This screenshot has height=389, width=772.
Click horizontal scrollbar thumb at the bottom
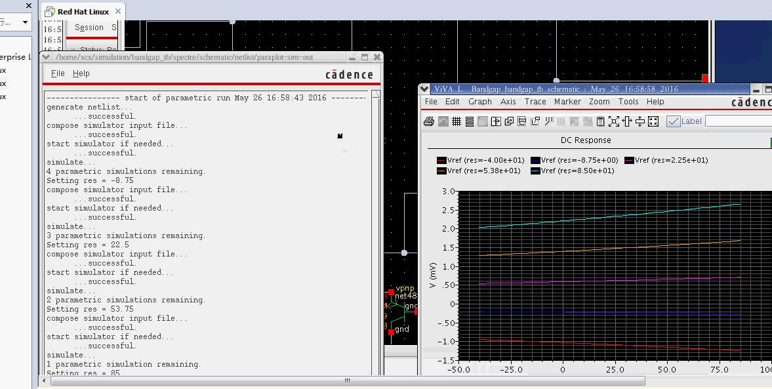click(348, 380)
